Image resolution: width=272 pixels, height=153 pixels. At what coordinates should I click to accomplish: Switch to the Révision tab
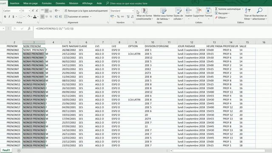74,3
